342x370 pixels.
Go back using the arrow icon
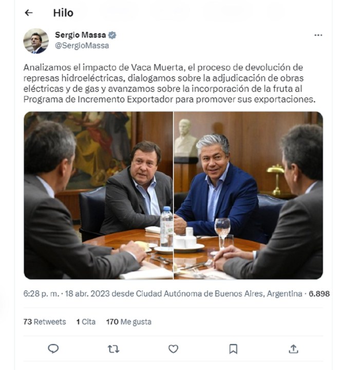click(29, 13)
